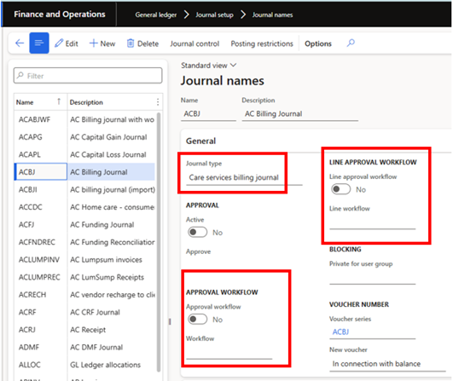Click AC Lumpsum invoices description
This screenshot has height=381, width=453.
(106, 260)
